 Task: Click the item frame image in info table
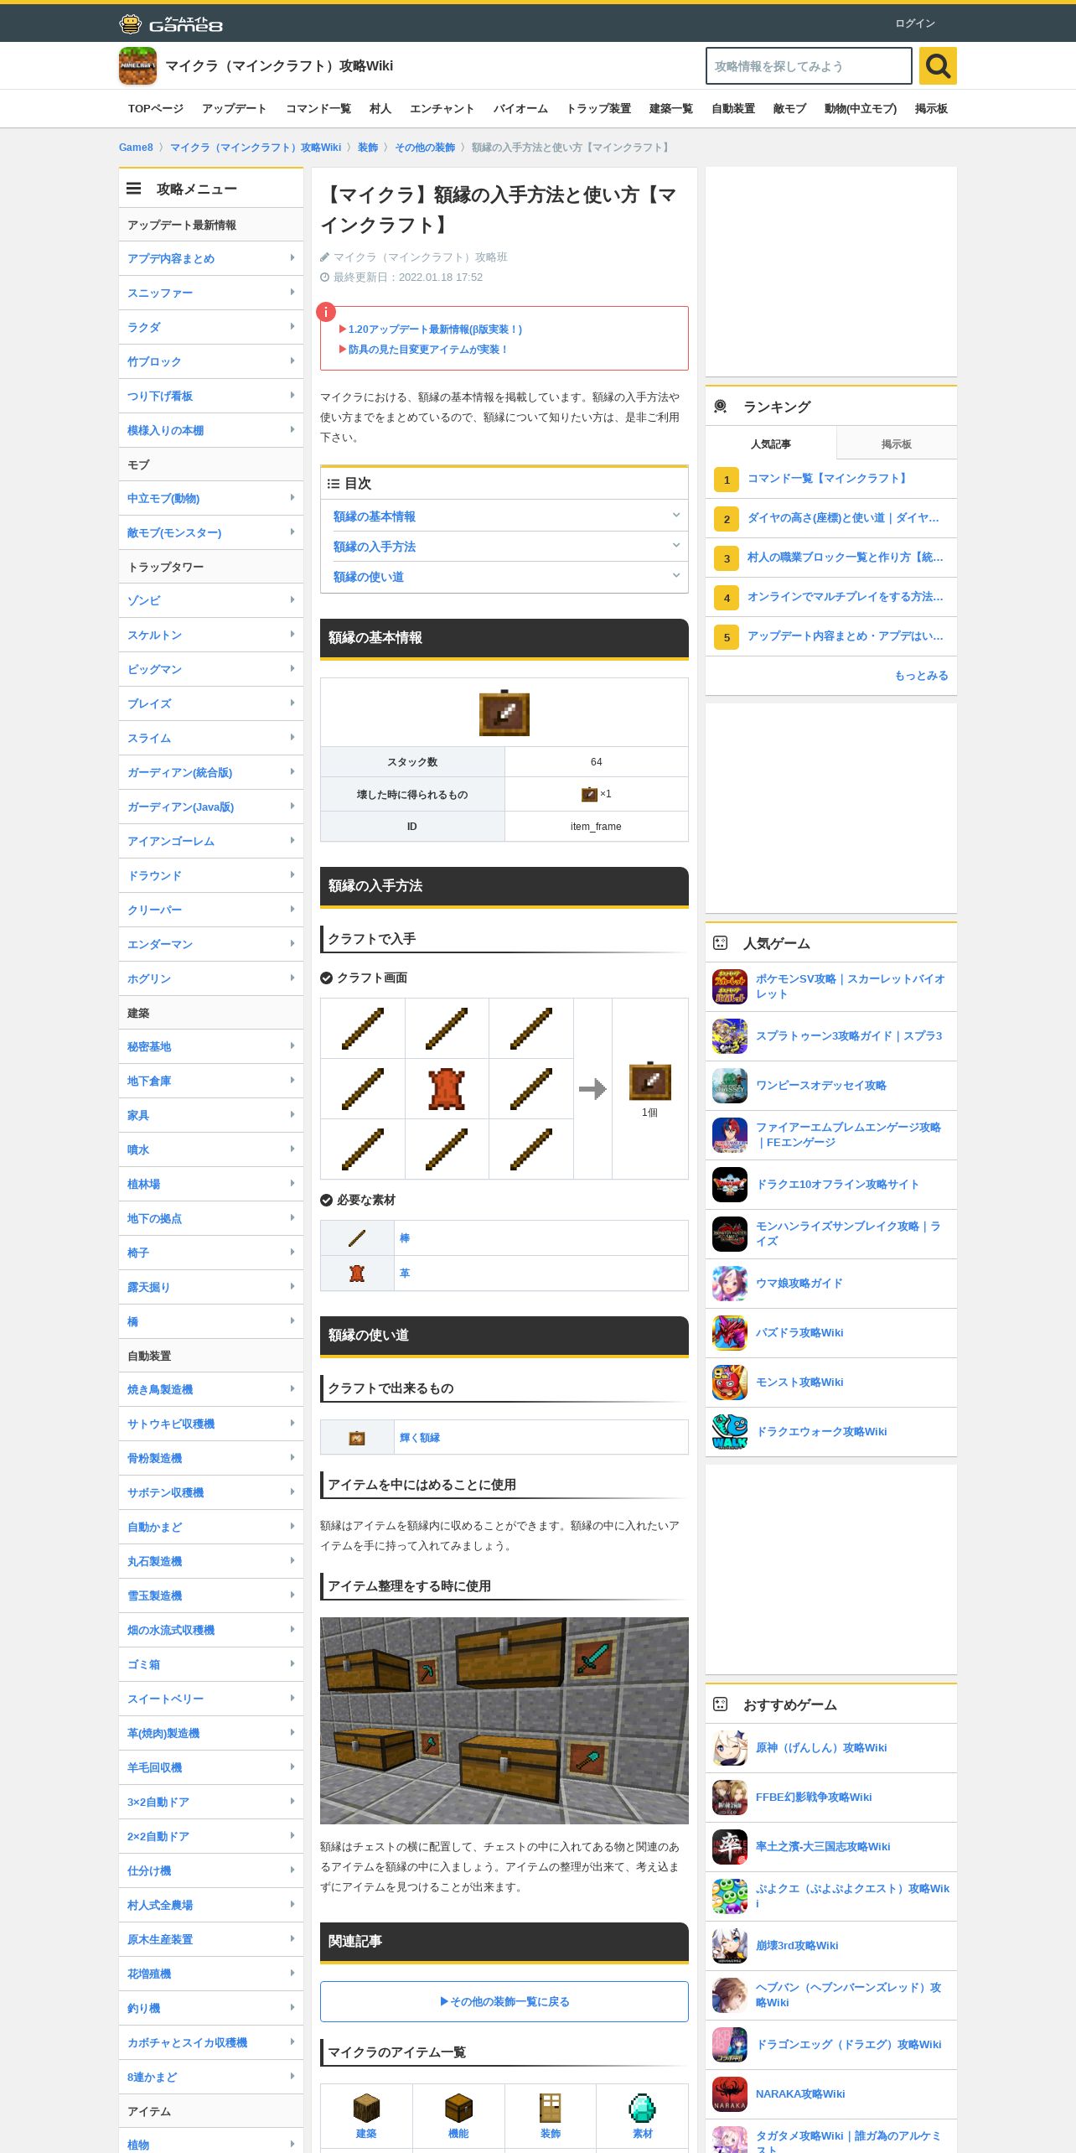pyautogui.click(x=504, y=713)
